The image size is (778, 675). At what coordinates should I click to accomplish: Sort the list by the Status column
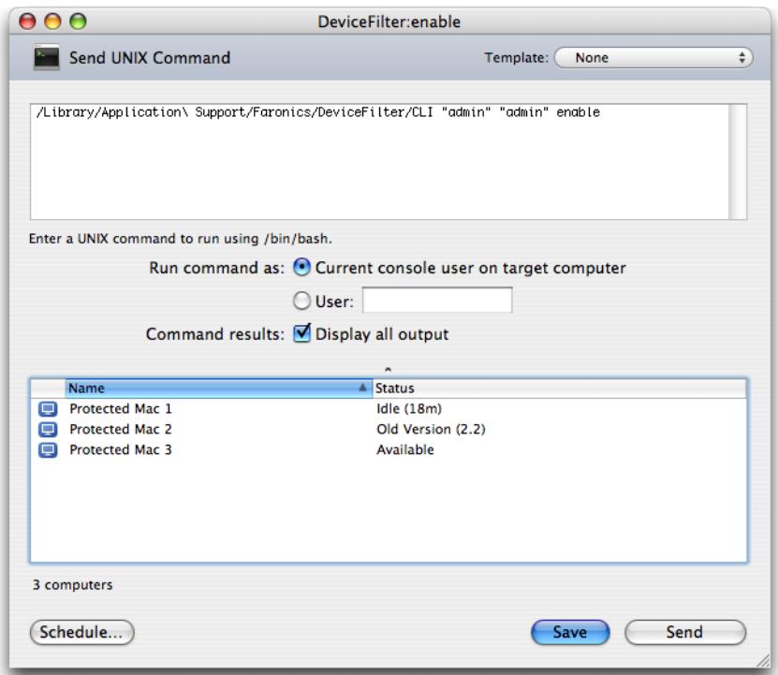pyautogui.click(x=559, y=389)
